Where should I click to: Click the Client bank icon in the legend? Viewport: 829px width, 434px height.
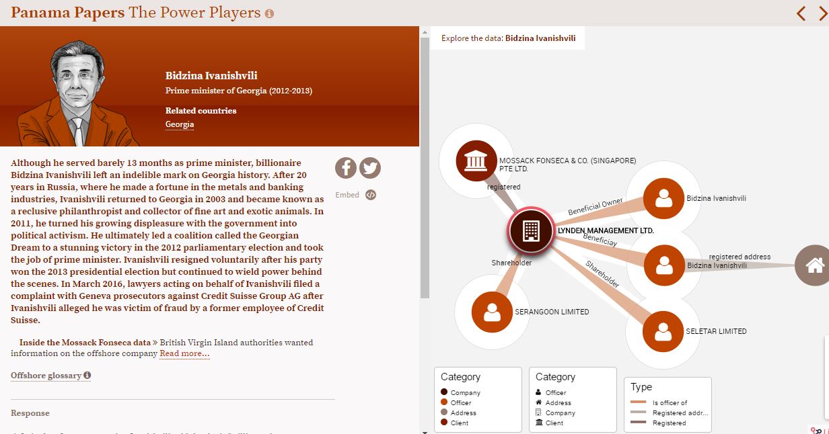(x=538, y=423)
